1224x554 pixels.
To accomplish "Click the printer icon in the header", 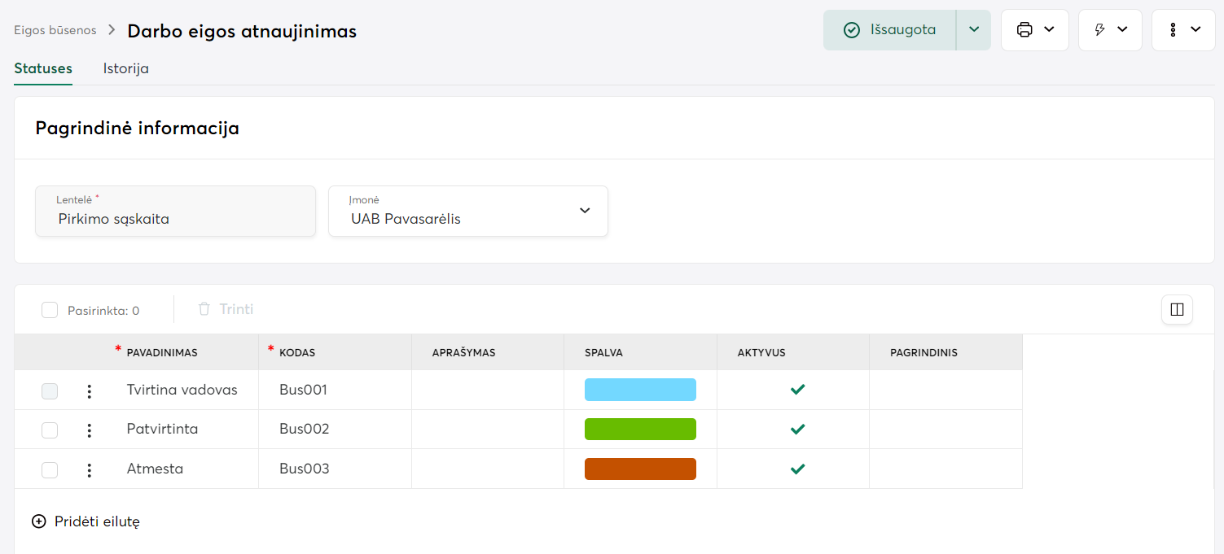I will [1024, 30].
